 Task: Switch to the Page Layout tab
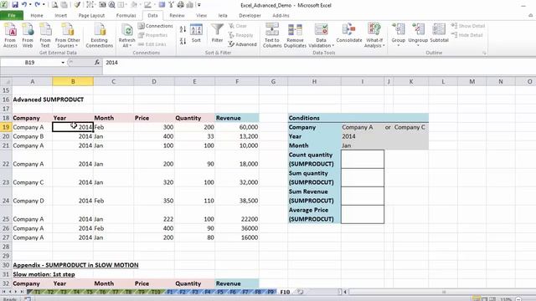point(91,15)
